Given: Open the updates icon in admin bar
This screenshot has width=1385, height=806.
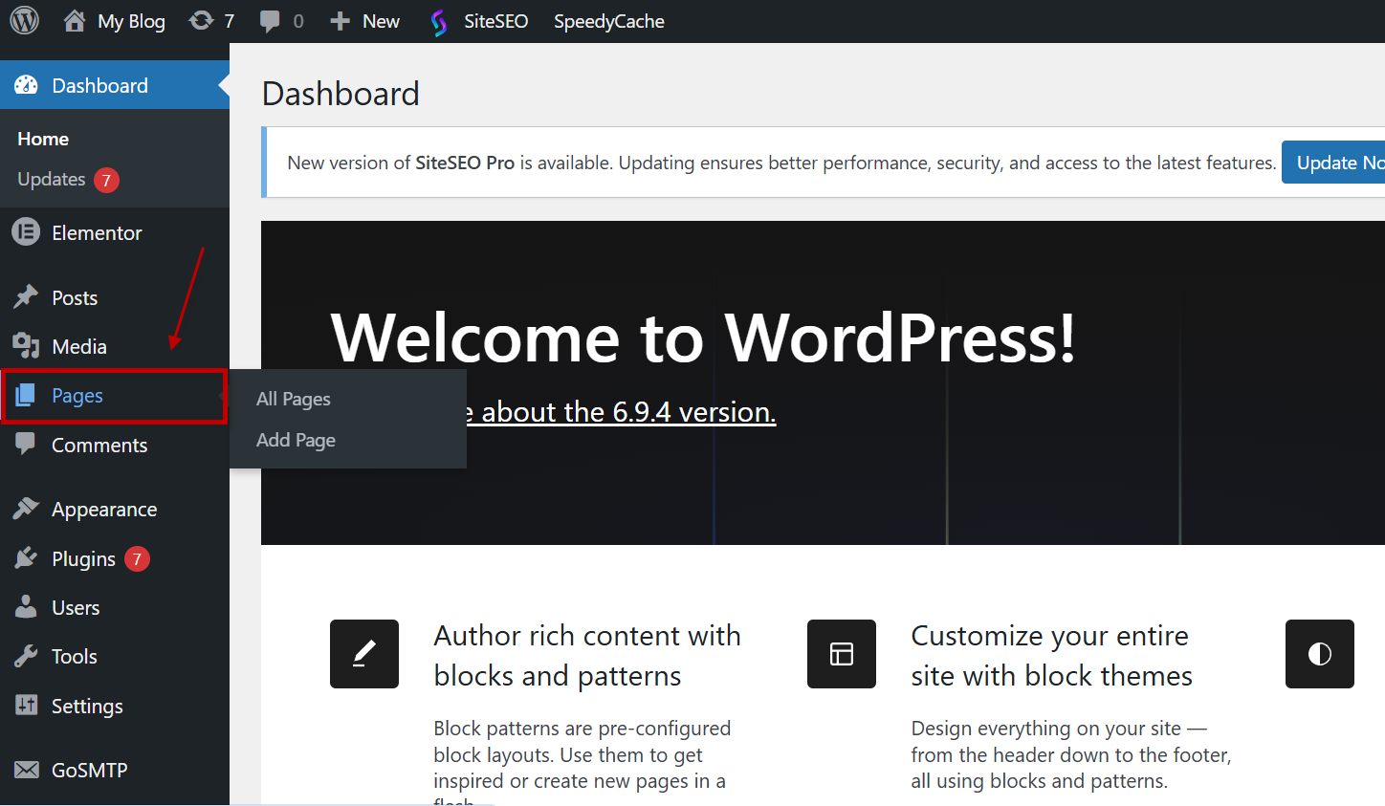Looking at the screenshot, I should coord(202,21).
